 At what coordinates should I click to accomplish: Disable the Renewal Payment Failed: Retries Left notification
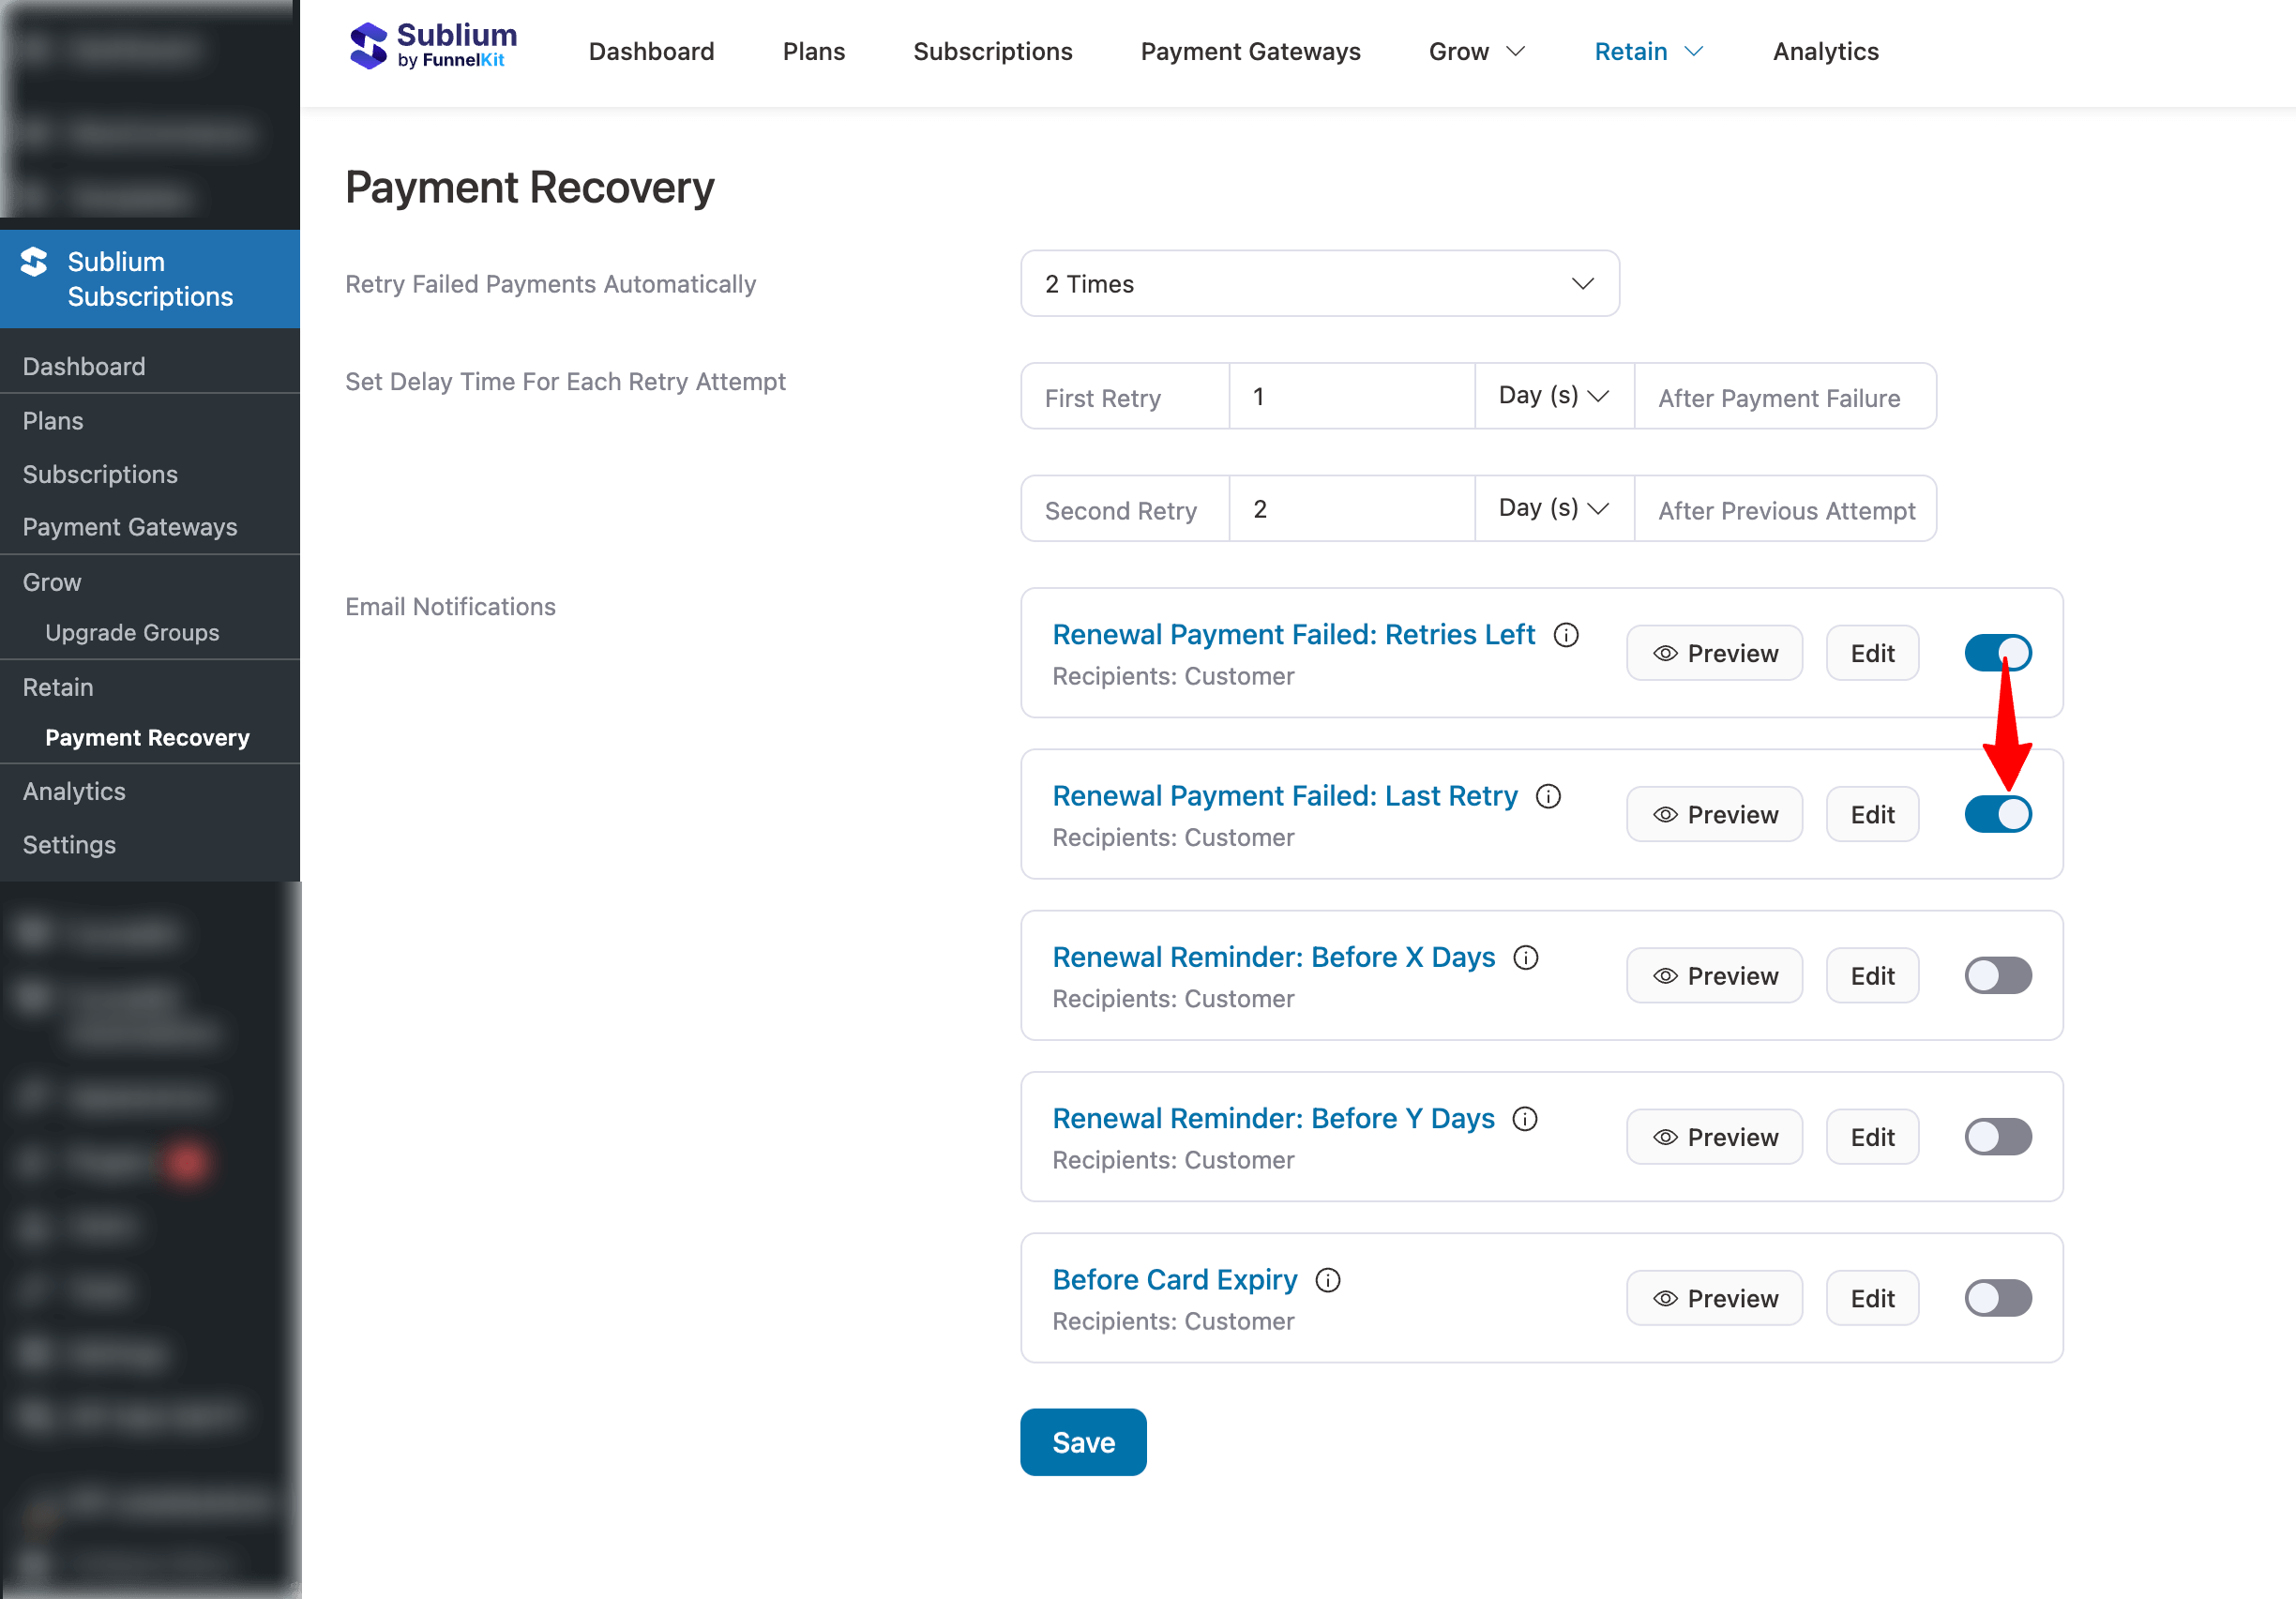[1997, 652]
